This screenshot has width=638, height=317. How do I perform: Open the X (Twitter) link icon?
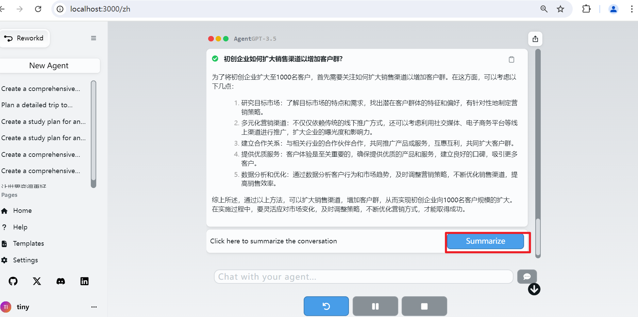click(x=37, y=281)
